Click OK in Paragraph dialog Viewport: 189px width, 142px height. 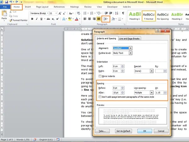[x=145, y=131]
